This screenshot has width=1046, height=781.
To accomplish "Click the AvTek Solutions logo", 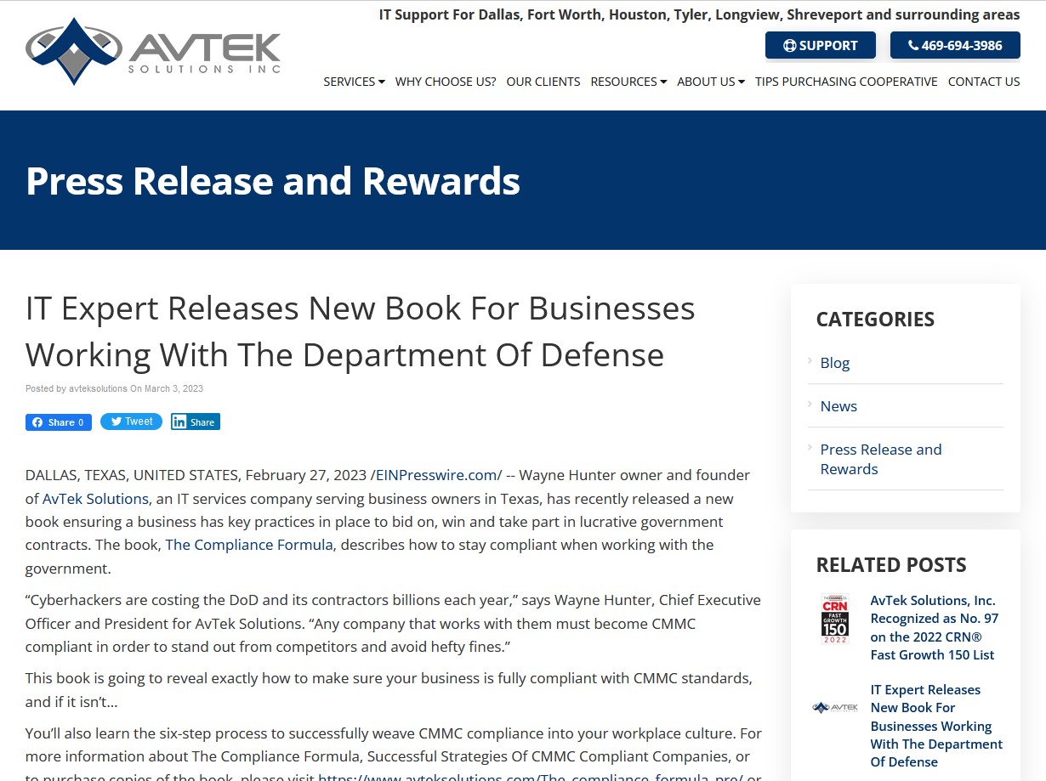I will (153, 51).
